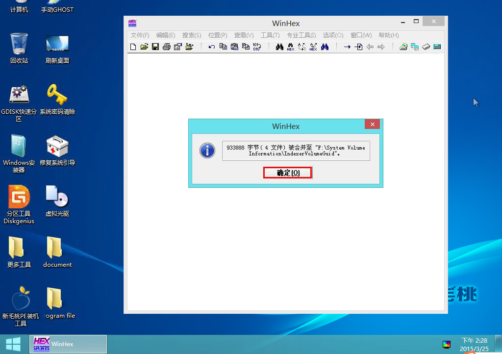Click the Paste clipboard toolbar icon
502x354 pixels.
coord(234,47)
